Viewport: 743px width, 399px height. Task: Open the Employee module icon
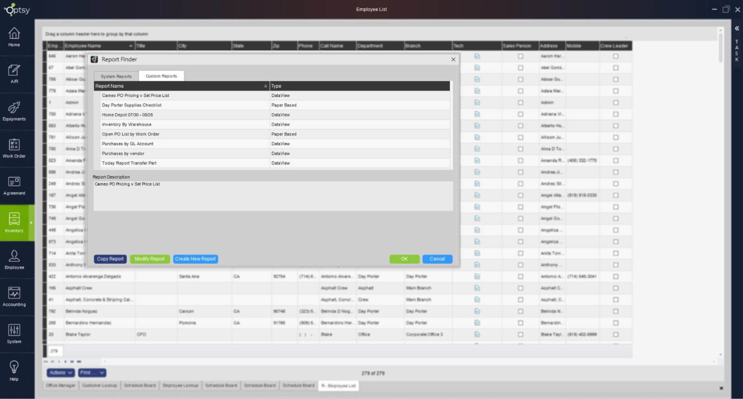[x=14, y=259]
